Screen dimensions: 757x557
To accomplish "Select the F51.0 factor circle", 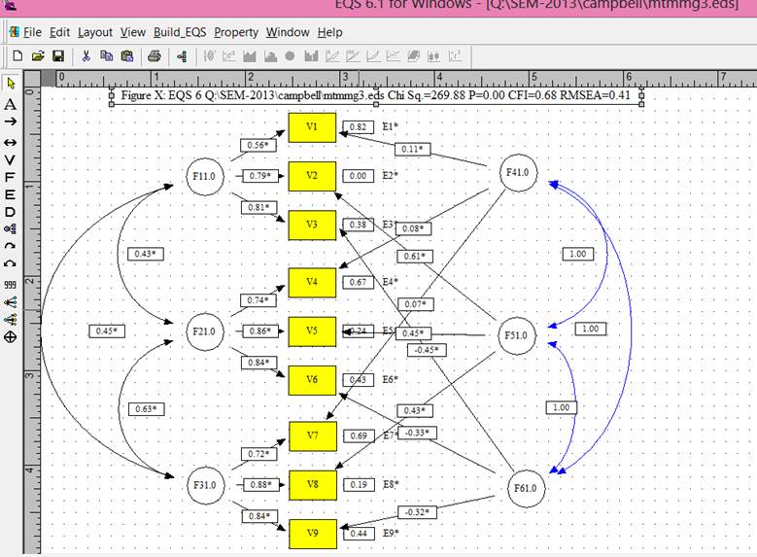I will (x=517, y=335).
